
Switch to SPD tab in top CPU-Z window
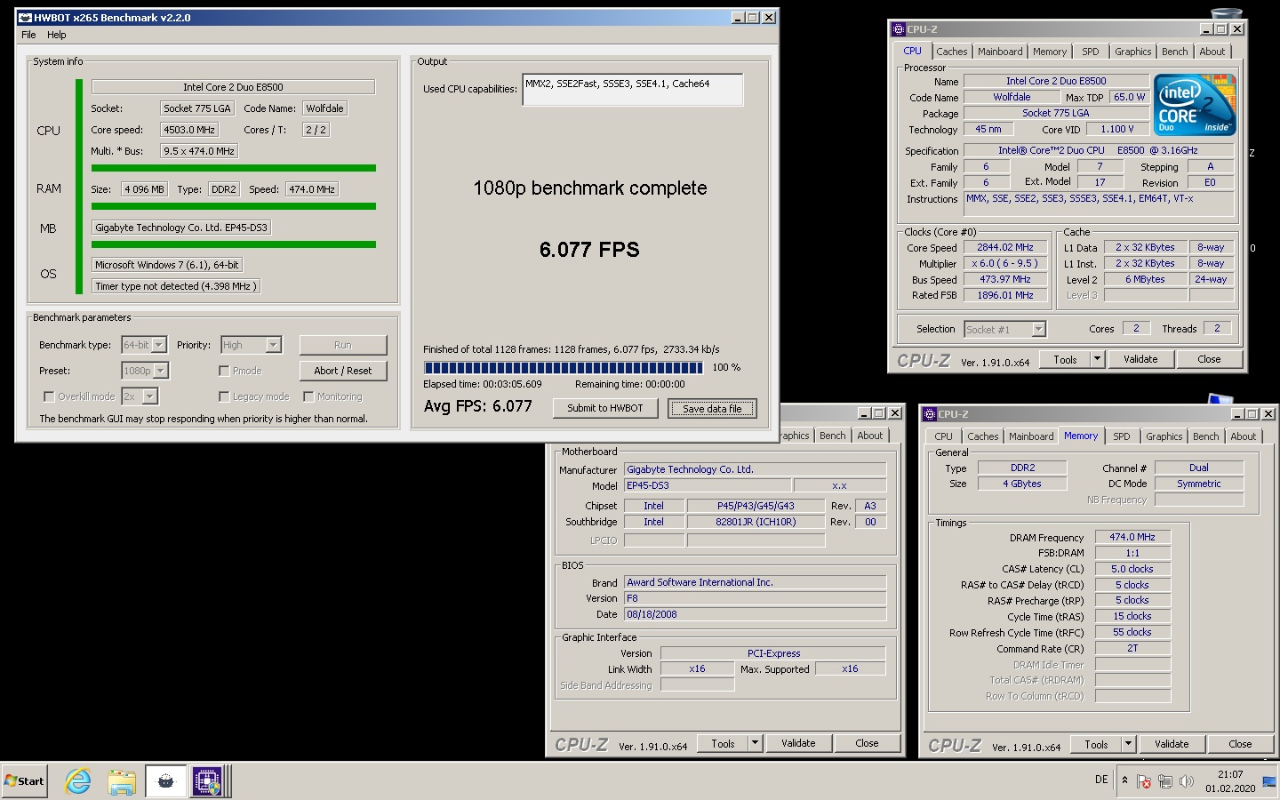(x=1091, y=52)
